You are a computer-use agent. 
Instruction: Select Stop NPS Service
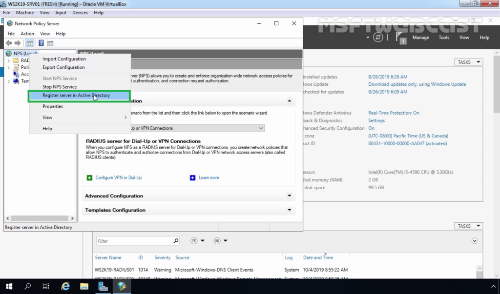[60, 87]
